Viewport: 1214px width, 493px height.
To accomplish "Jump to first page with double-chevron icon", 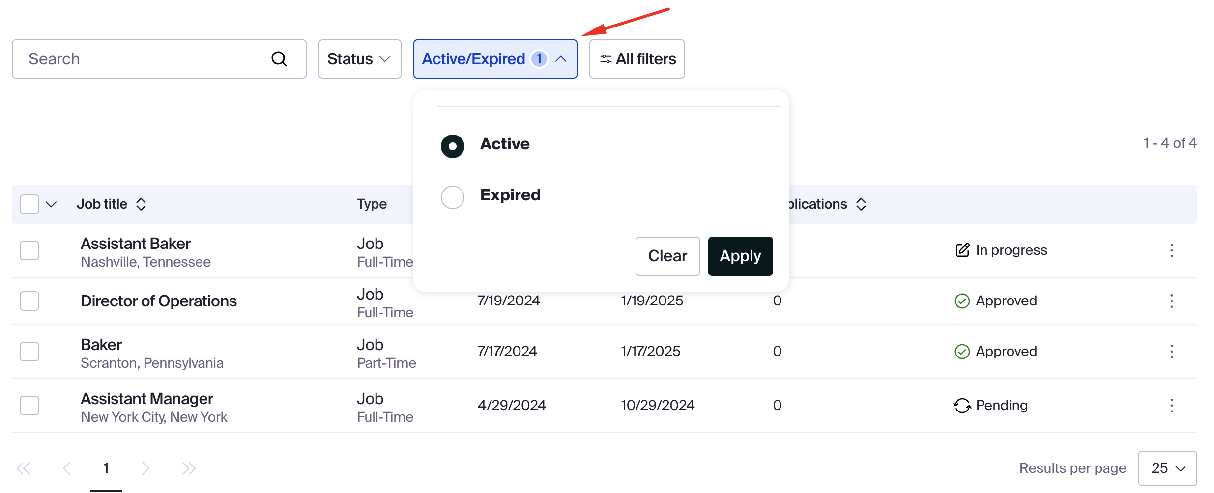I will point(23,468).
